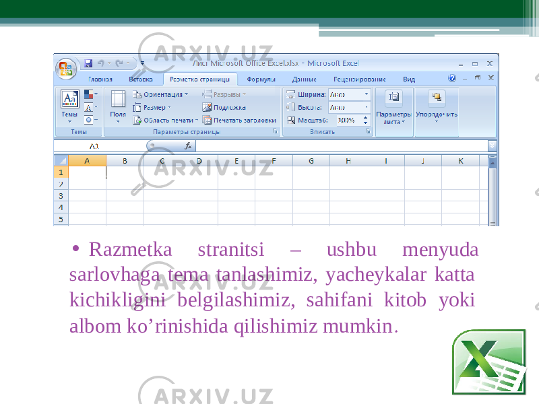Viewport: 539px width, 404px height.
Task: Open the quick access toolbar customize arrow
Action: [x=142, y=63]
